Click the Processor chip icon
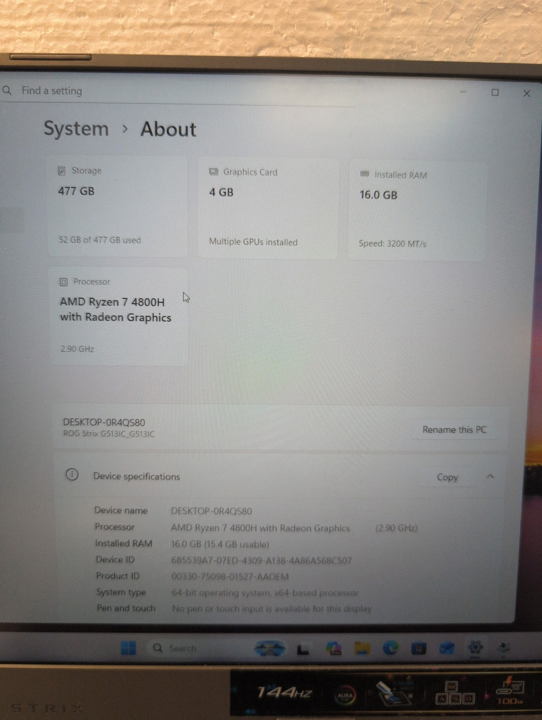The width and height of the screenshot is (542, 720). (x=64, y=282)
